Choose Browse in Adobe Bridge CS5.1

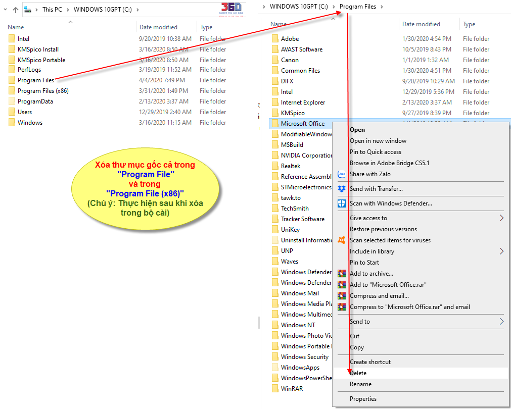(390, 163)
